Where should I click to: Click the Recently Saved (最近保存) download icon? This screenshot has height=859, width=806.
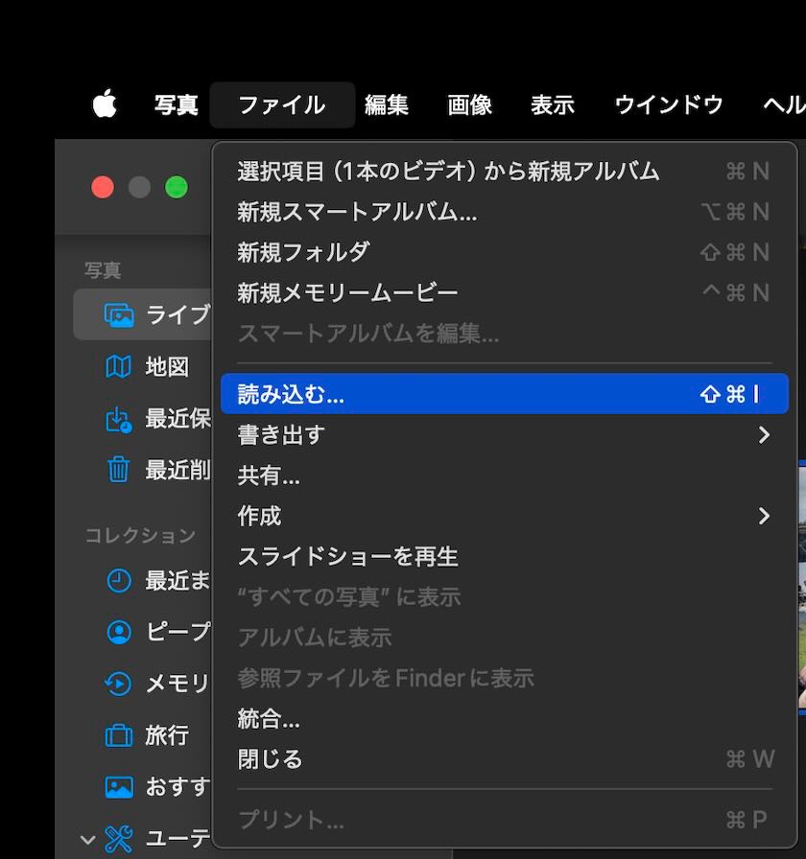[118, 420]
